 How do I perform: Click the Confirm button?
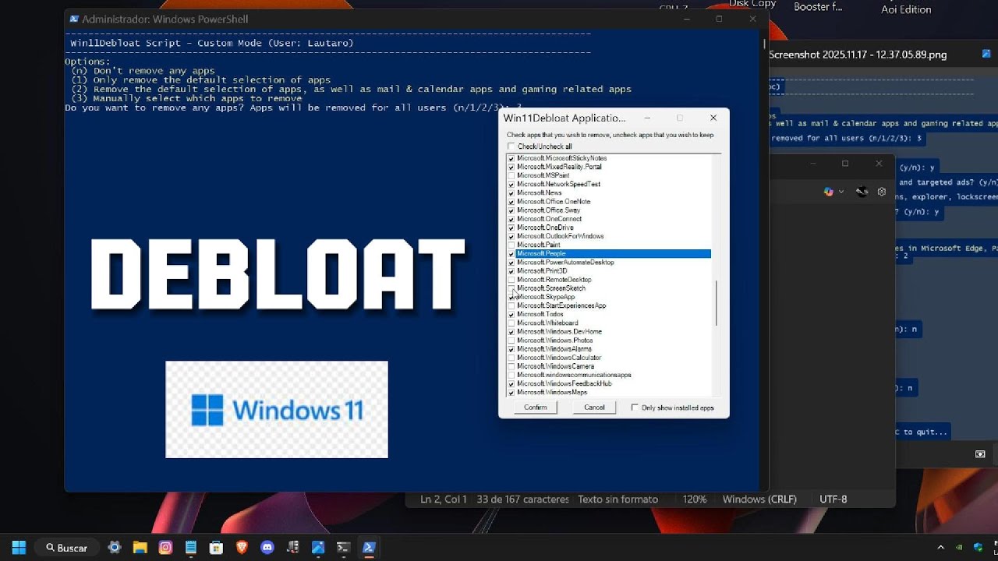(x=536, y=408)
